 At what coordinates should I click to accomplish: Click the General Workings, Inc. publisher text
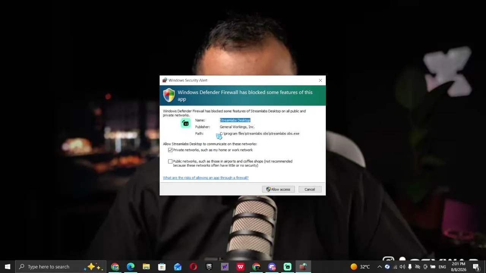237,127
